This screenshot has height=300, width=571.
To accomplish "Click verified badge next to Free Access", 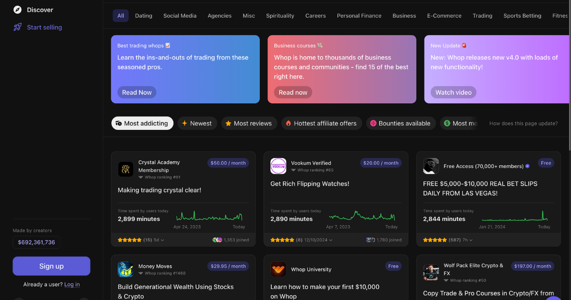I will (527, 166).
